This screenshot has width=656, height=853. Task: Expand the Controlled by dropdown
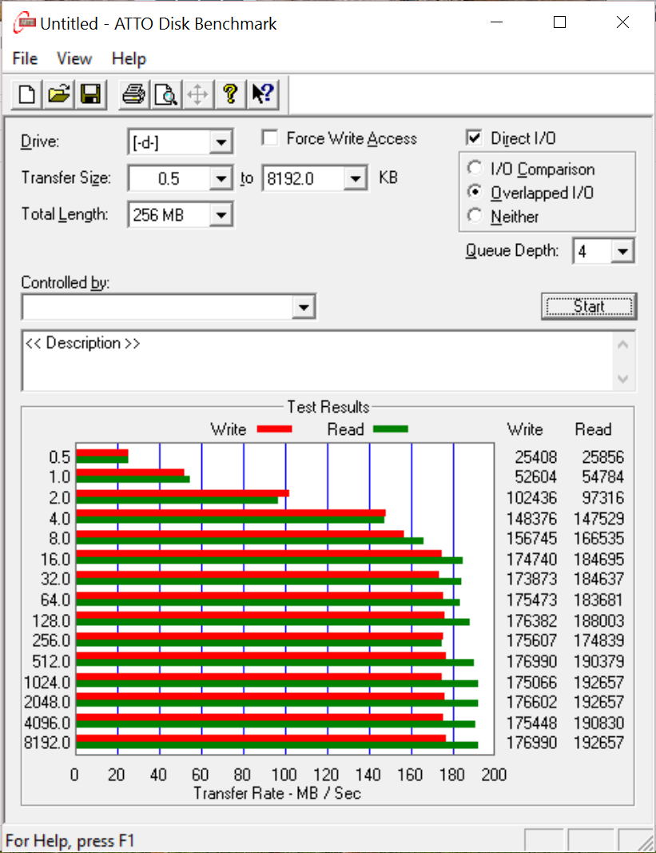[304, 307]
